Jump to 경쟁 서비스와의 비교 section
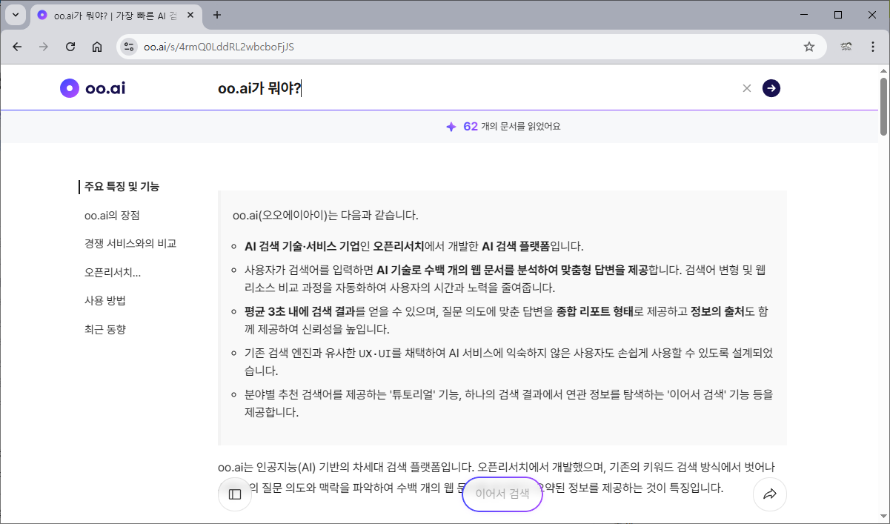The image size is (890, 524). tap(130, 244)
